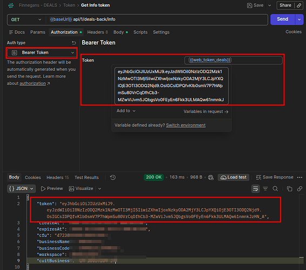Click the Token field with web_token_deals variable
306x270 pixels.
tap(233, 60)
